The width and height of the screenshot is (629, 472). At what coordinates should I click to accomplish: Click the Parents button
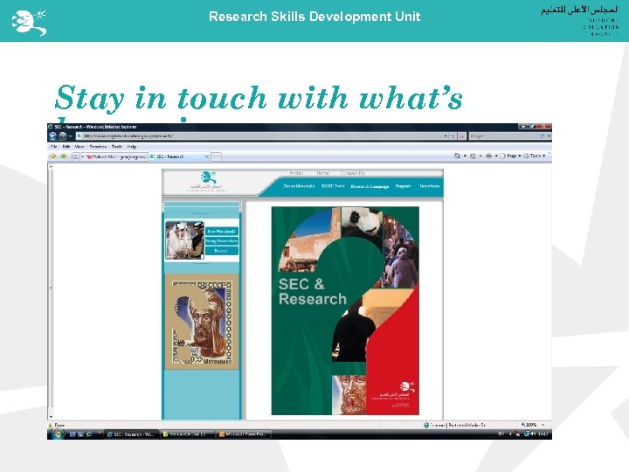tap(222, 251)
